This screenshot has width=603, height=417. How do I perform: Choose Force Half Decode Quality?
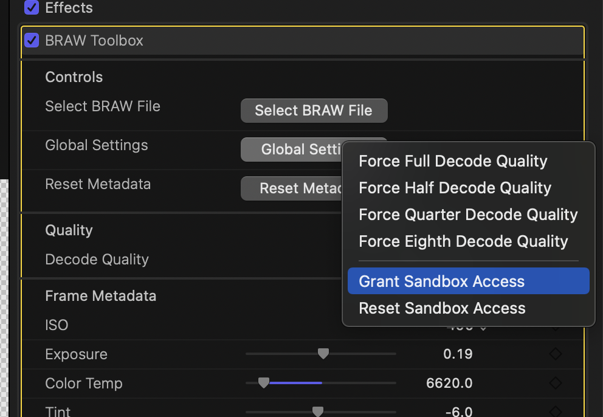tap(455, 188)
